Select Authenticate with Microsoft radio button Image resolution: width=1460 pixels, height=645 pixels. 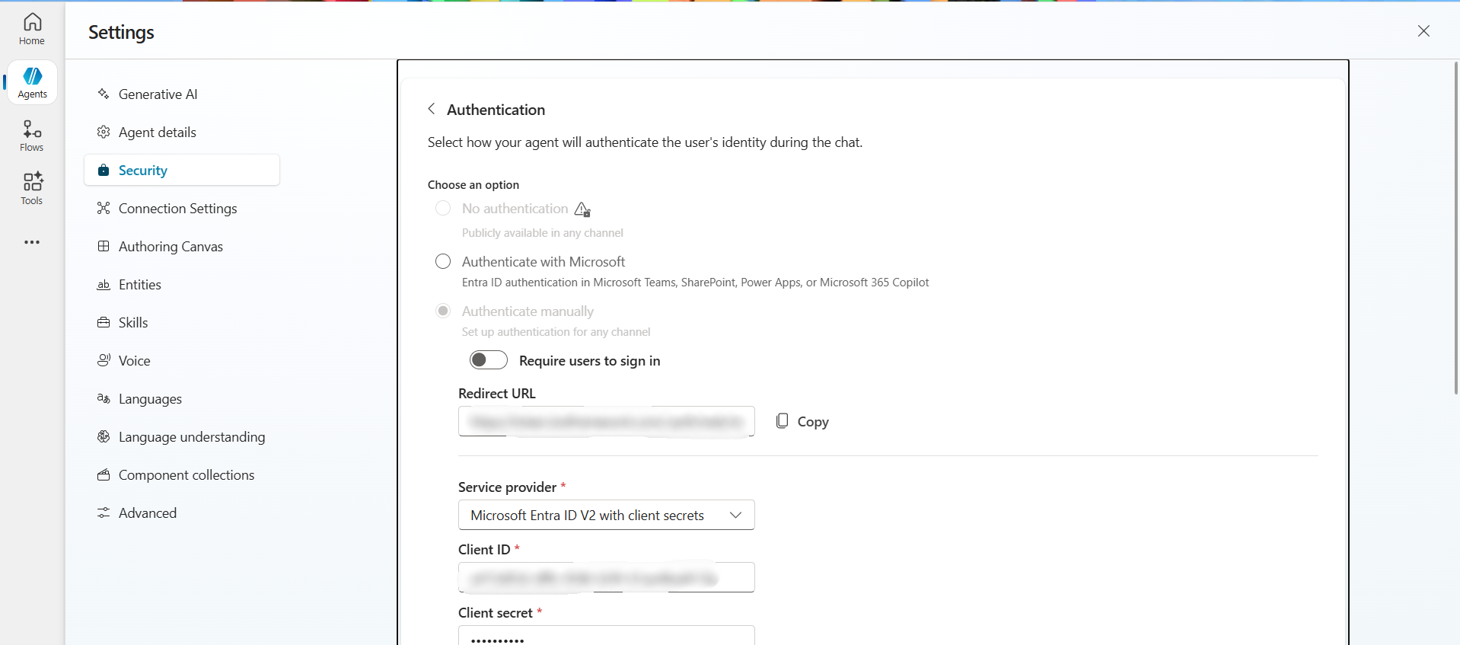(443, 261)
